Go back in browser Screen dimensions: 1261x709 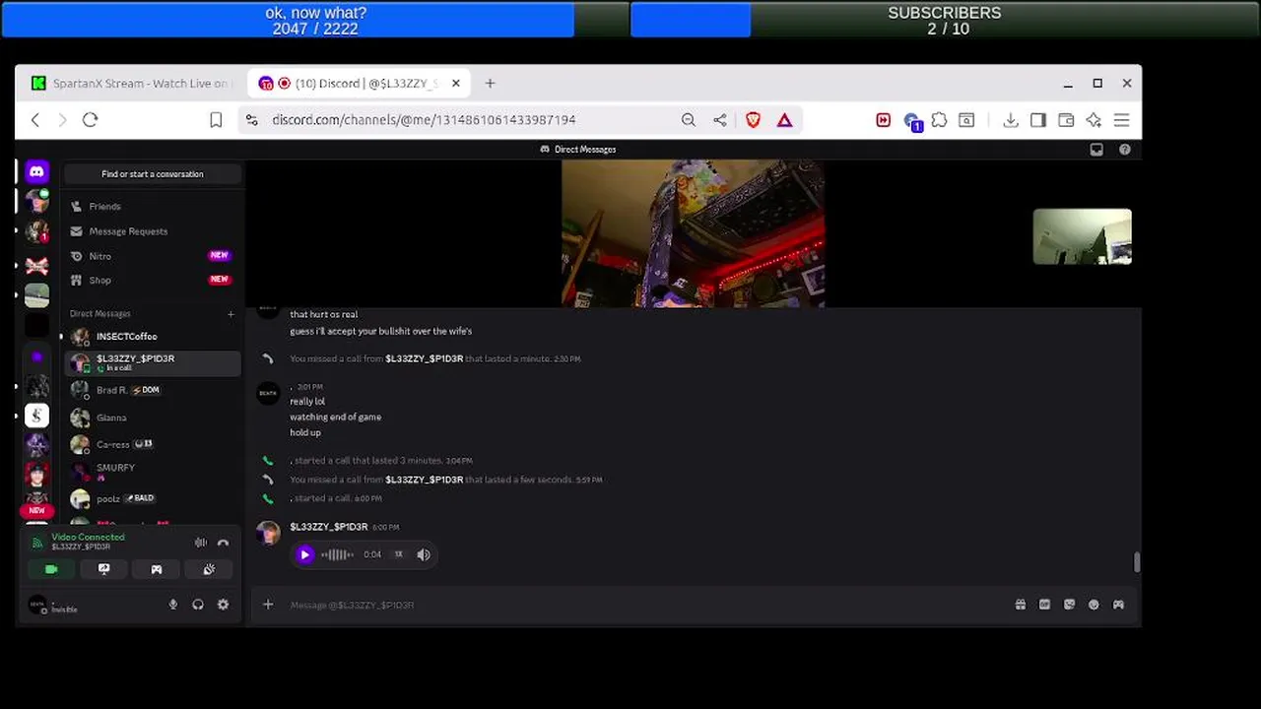[35, 120]
